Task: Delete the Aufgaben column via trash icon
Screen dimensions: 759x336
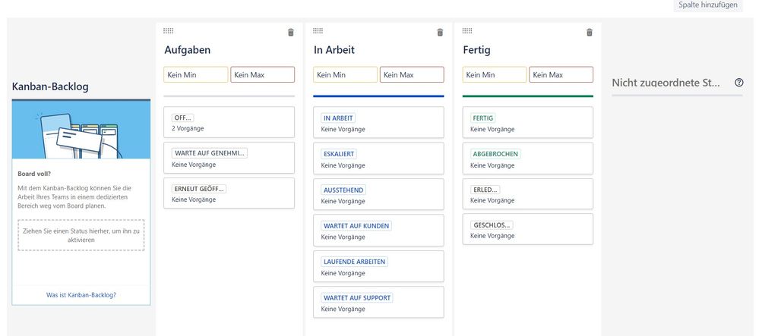Action: (x=290, y=33)
